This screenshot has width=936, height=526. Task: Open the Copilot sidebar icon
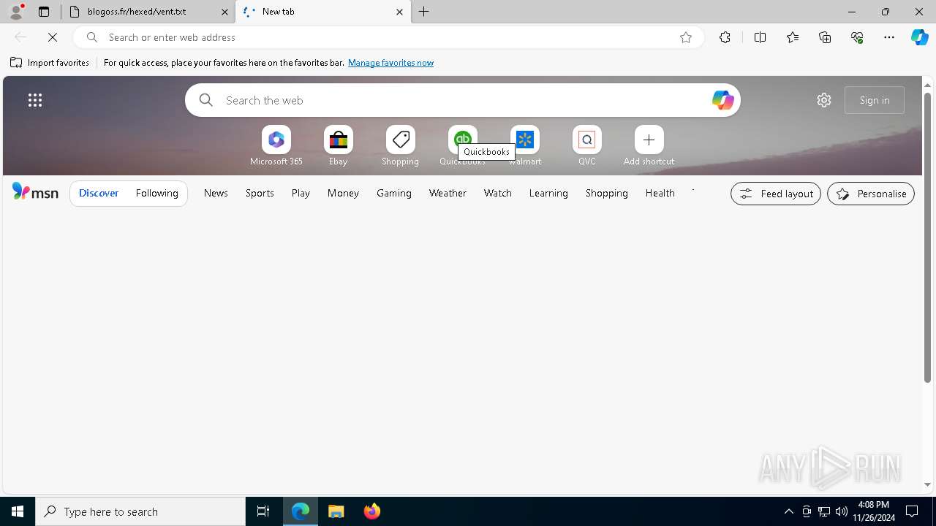pos(920,37)
